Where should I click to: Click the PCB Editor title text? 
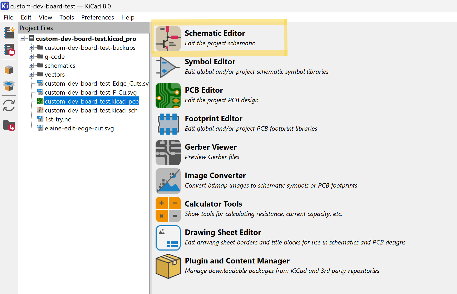pos(204,90)
